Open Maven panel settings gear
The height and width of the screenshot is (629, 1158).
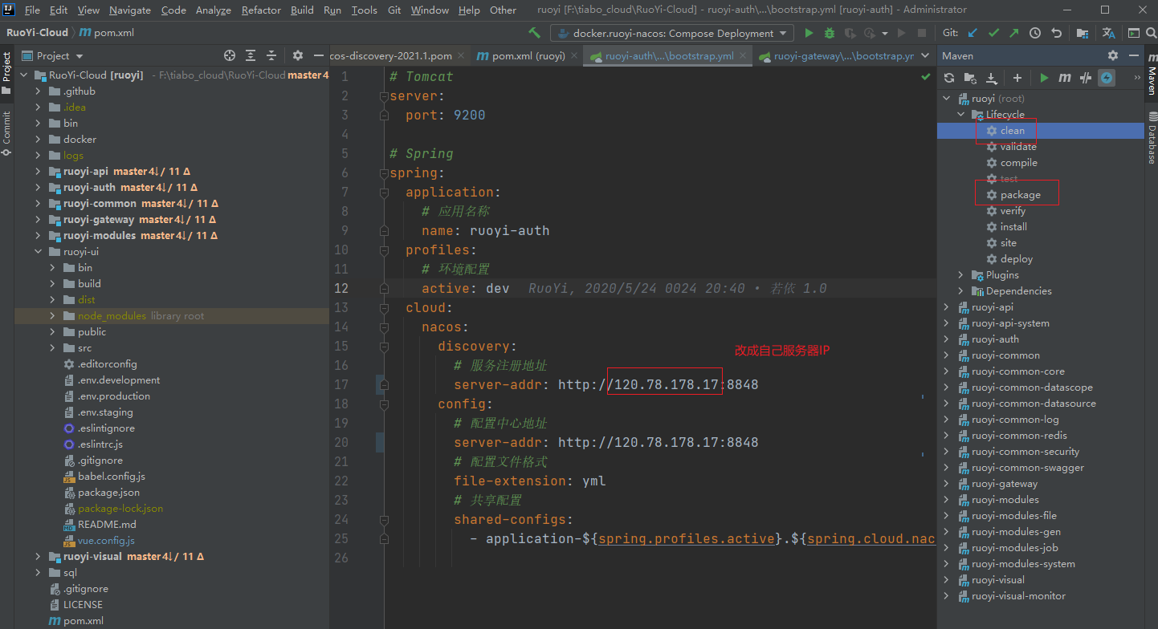tap(1113, 55)
